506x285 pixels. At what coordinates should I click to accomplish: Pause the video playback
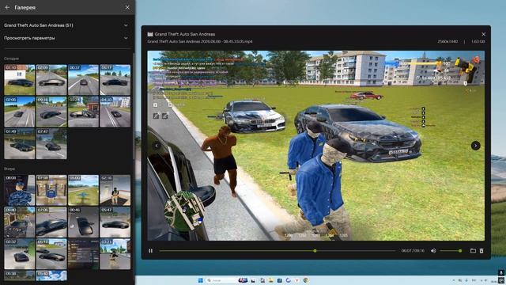tap(151, 251)
